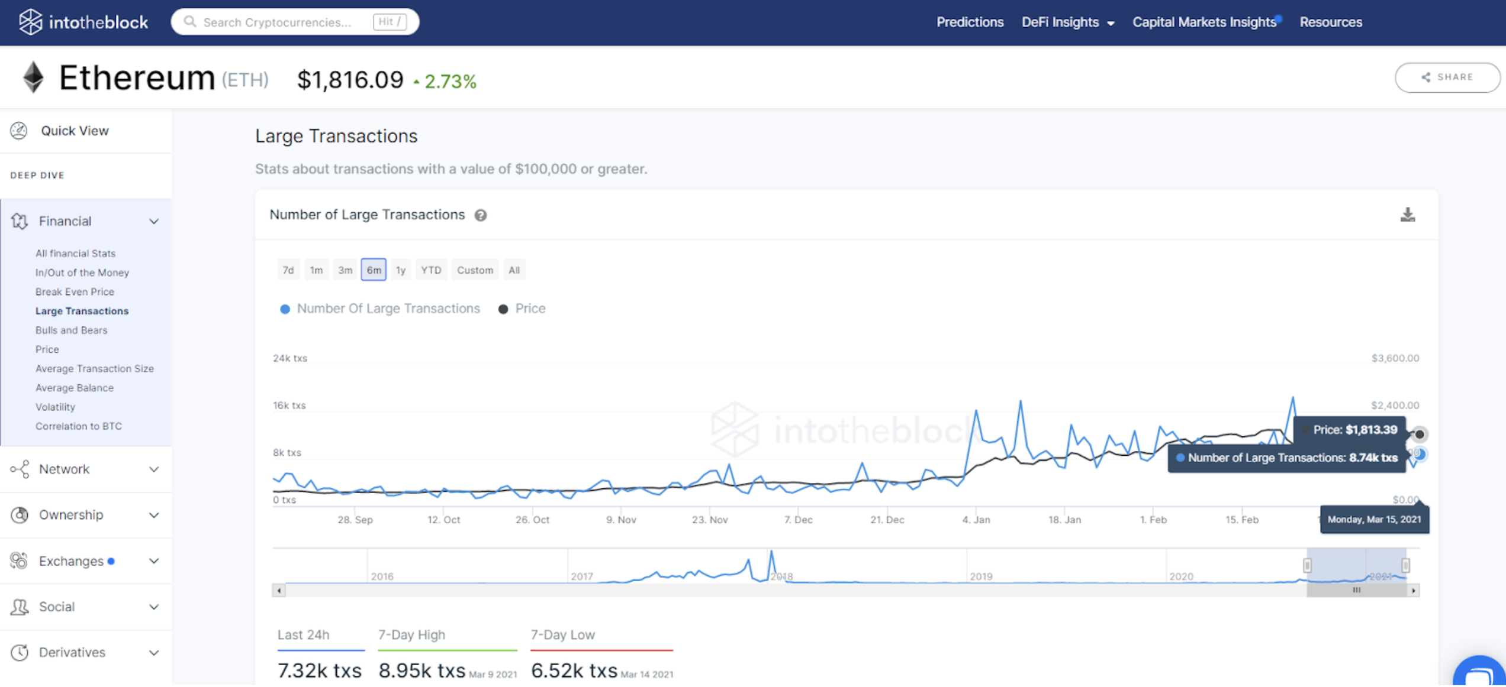
Task: Click the left handle of the navigator range
Action: (1307, 566)
